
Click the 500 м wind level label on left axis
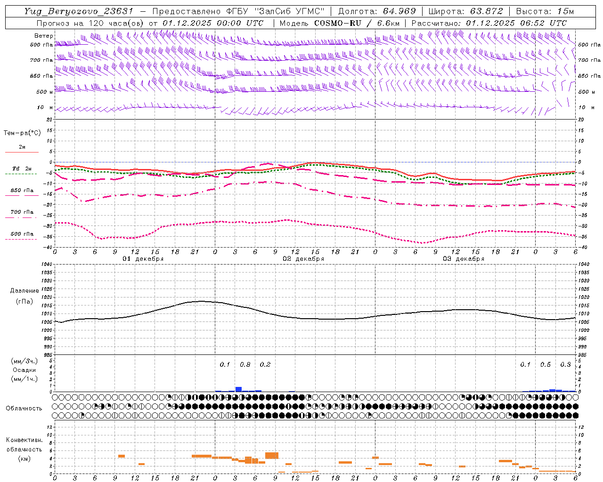click(x=45, y=92)
